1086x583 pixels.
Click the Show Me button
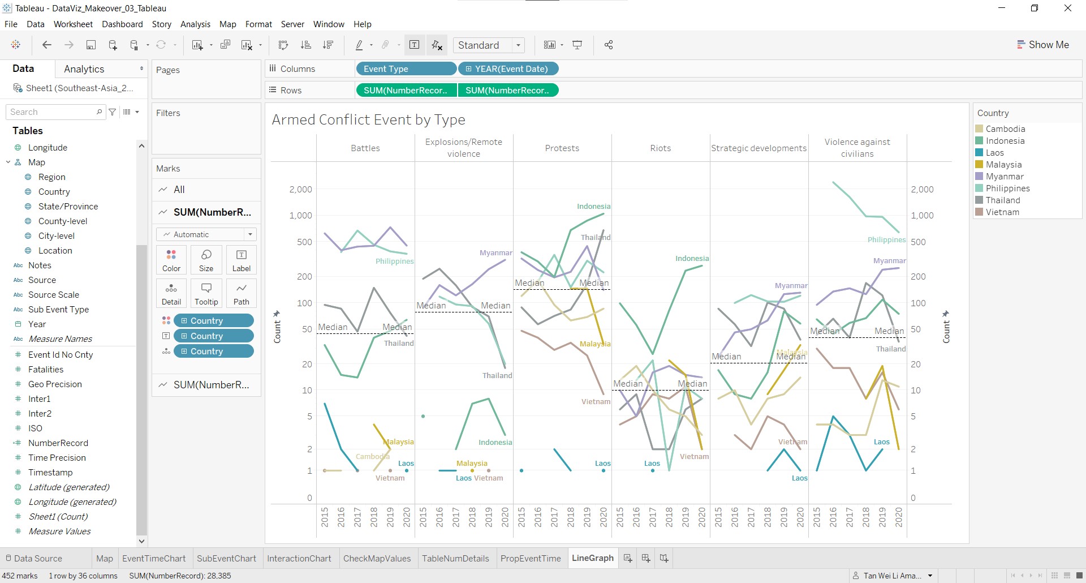(1042, 45)
